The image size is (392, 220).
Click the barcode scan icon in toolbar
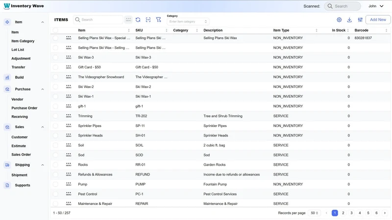148,20
